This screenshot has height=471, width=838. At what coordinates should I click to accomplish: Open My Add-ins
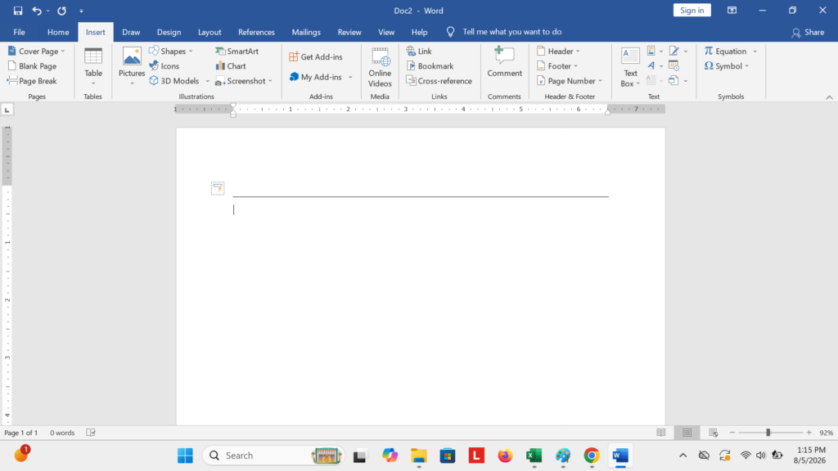(x=317, y=77)
